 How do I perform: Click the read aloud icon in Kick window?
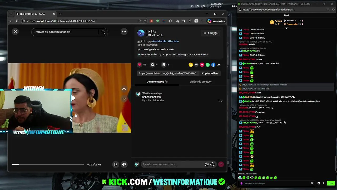tap(333, 9)
